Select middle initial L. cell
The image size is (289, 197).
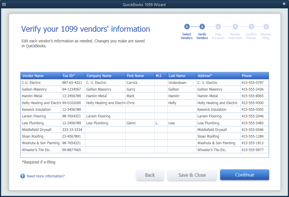tap(161, 123)
